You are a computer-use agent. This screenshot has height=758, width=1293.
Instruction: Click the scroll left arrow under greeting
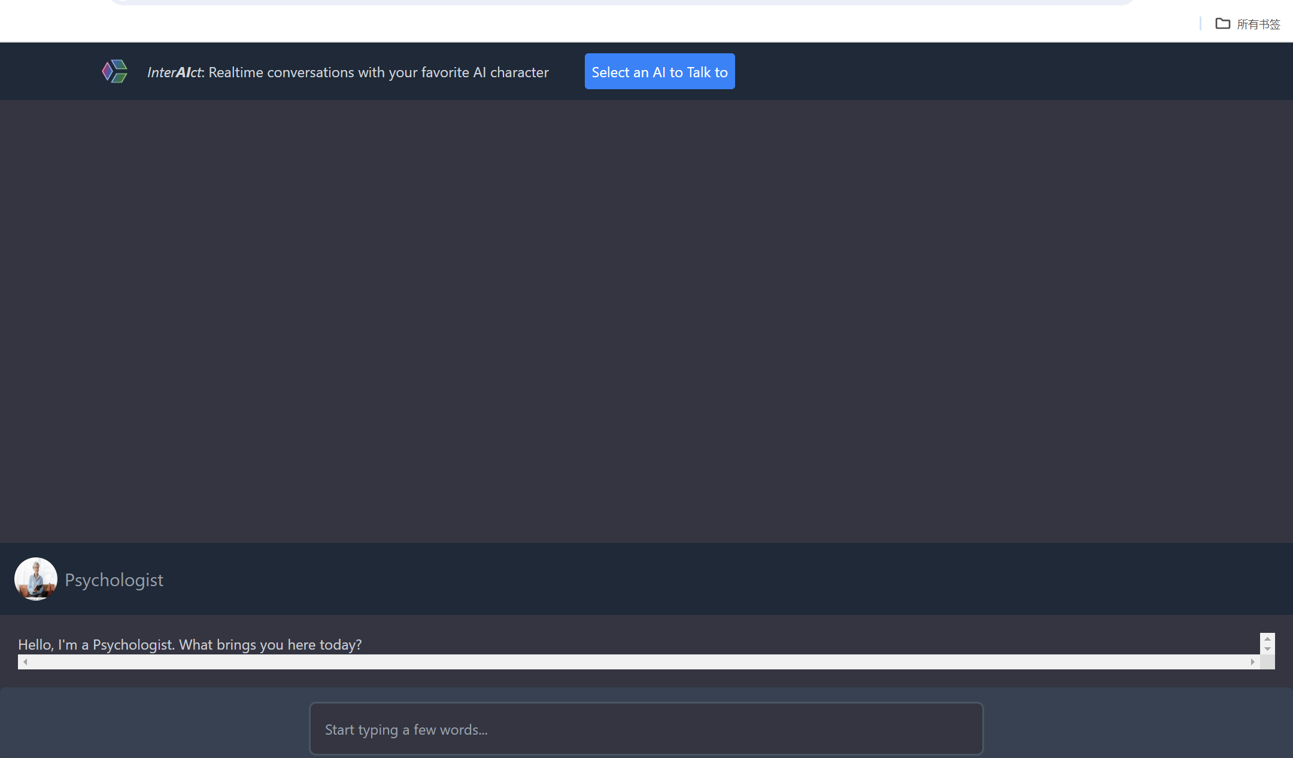pyautogui.click(x=25, y=662)
